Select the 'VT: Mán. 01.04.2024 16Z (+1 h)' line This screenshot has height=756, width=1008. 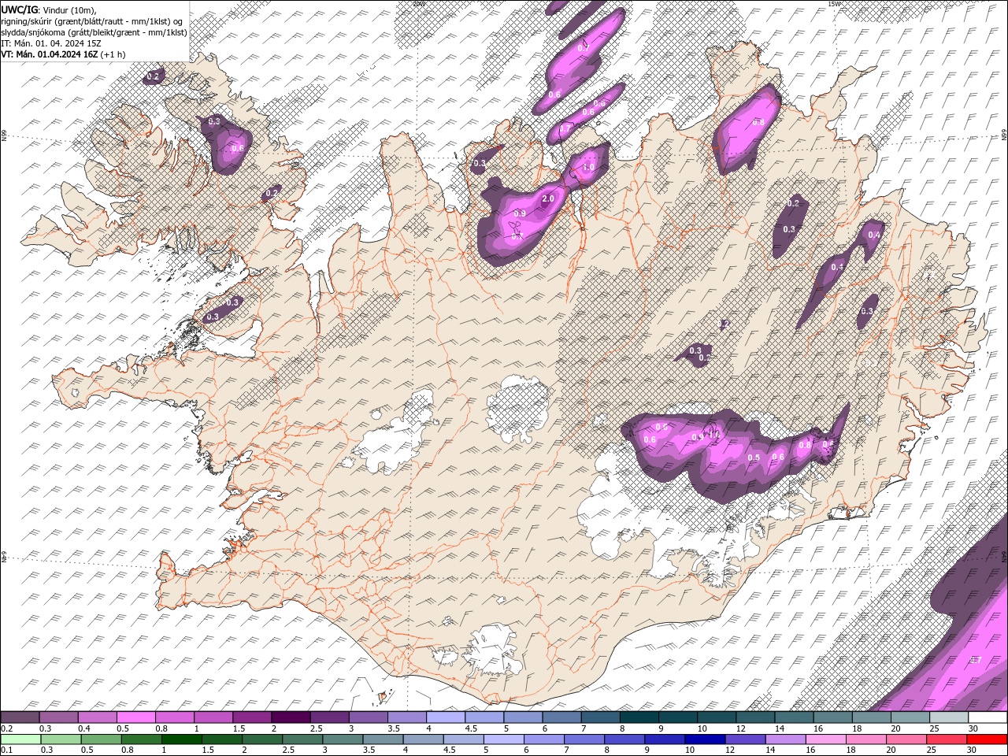63,54
